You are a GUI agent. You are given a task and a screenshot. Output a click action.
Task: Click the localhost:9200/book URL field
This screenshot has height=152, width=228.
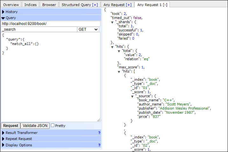[51, 24]
